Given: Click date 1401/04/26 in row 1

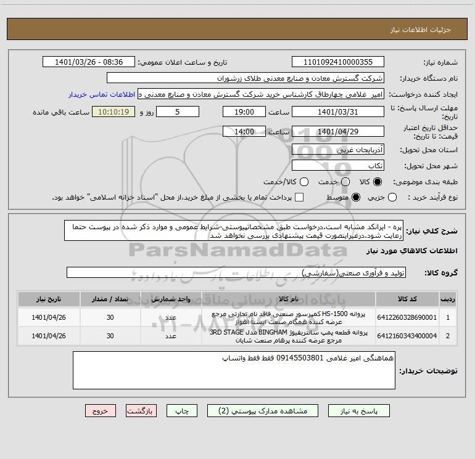Looking at the screenshot, I should coord(49,317).
